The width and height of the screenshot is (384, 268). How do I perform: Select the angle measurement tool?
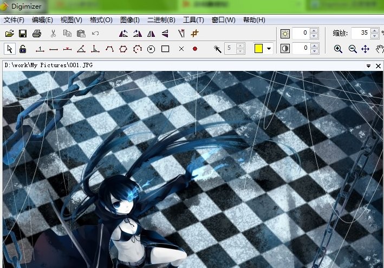coord(81,49)
